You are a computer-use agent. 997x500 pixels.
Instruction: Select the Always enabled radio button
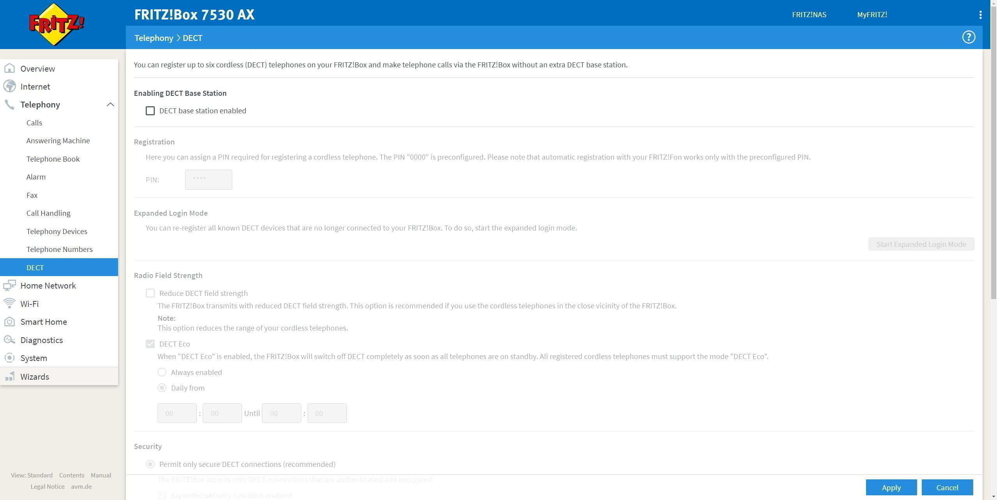click(x=162, y=372)
